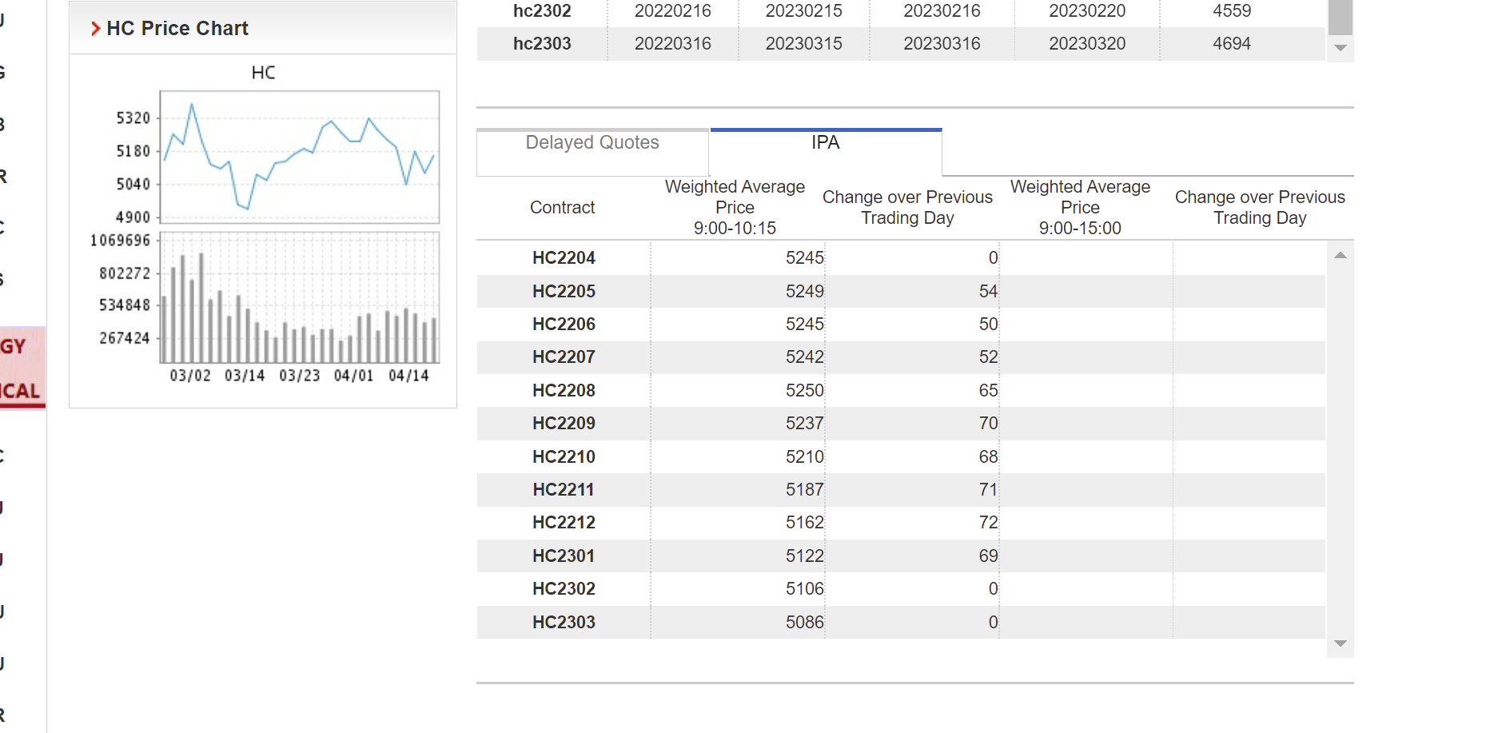Select the hc2303 contract row
1494x733 pixels.
point(542,44)
